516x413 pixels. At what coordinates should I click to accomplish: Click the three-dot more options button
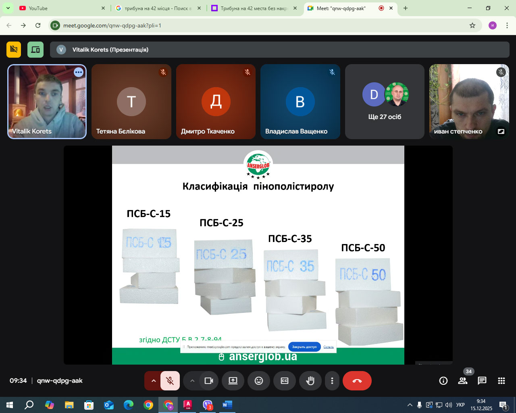point(332,381)
